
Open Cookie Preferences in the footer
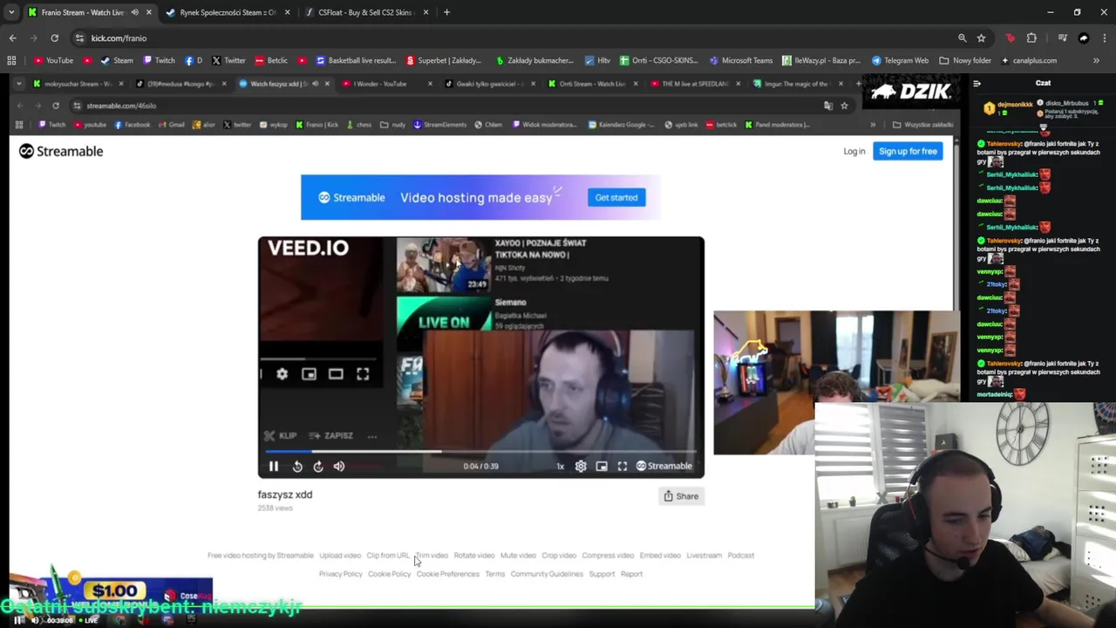(448, 574)
